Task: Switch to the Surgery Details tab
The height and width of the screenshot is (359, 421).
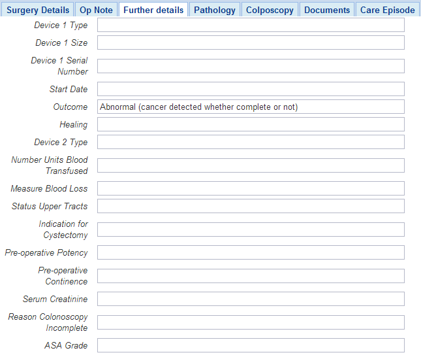Action: point(38,10)
